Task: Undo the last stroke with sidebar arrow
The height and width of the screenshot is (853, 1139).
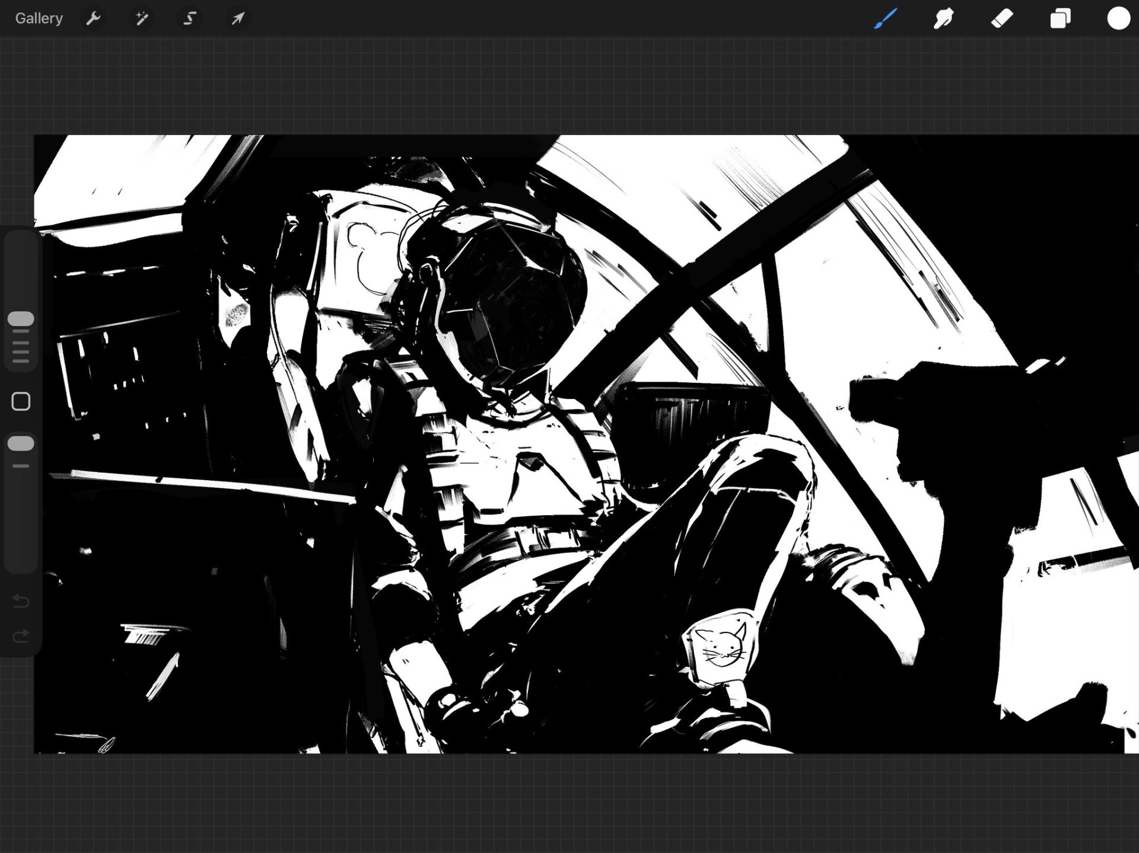Action: point(21,602)
